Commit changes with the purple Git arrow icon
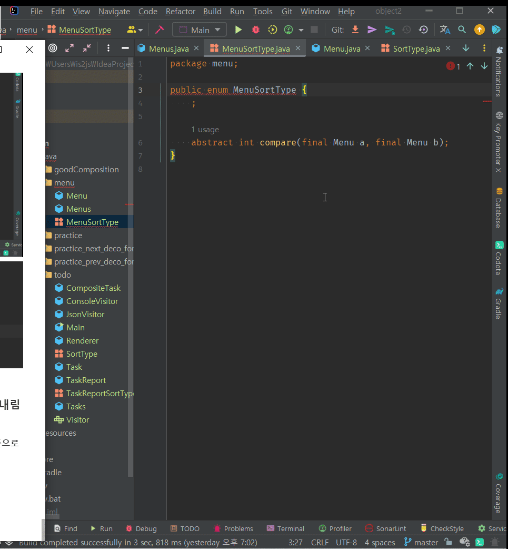The height and width of the screenshot is (549, 508). pyautogui.click(x=372, y=30)
